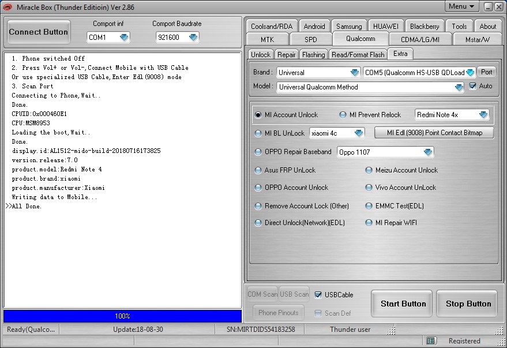Click the Thunder user status entry
Screen dimensions: 507x348
350,330
